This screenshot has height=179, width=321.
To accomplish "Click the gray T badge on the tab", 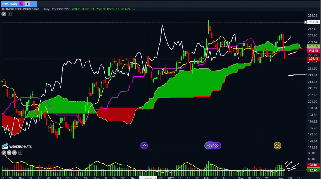I will (x=27, y=4).
